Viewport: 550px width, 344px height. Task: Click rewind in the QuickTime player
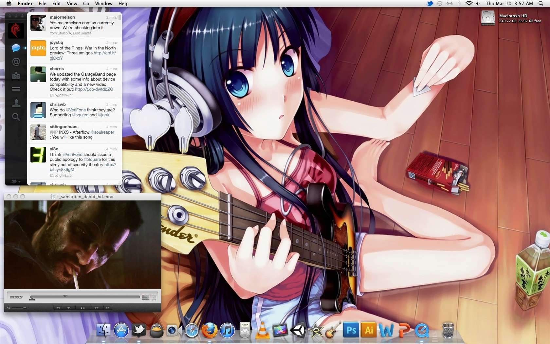69,308
